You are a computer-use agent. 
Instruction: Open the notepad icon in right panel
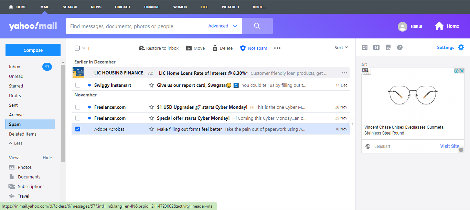388,47
